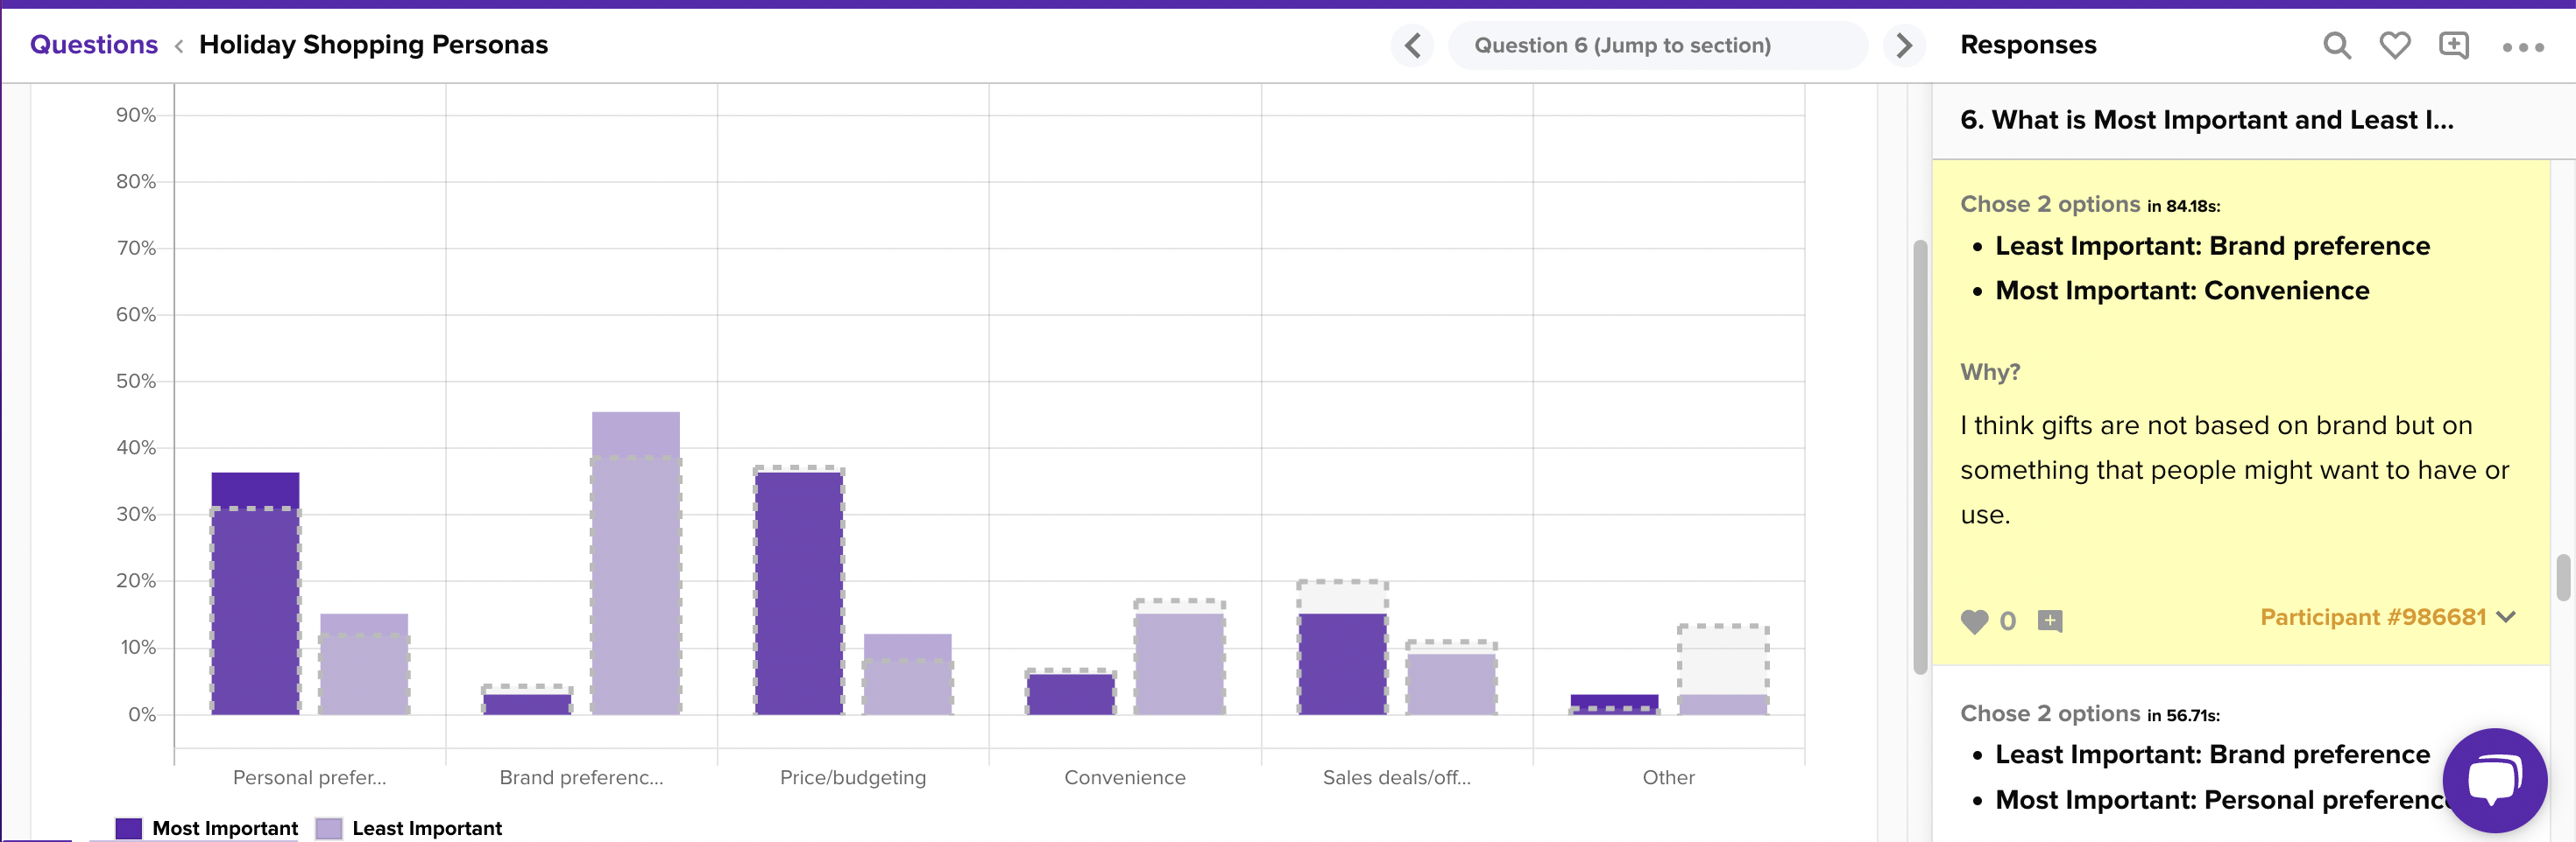Click 'Responses' panel heading
Viewport: 2576px width, 842px height.
click(2028, 45)
